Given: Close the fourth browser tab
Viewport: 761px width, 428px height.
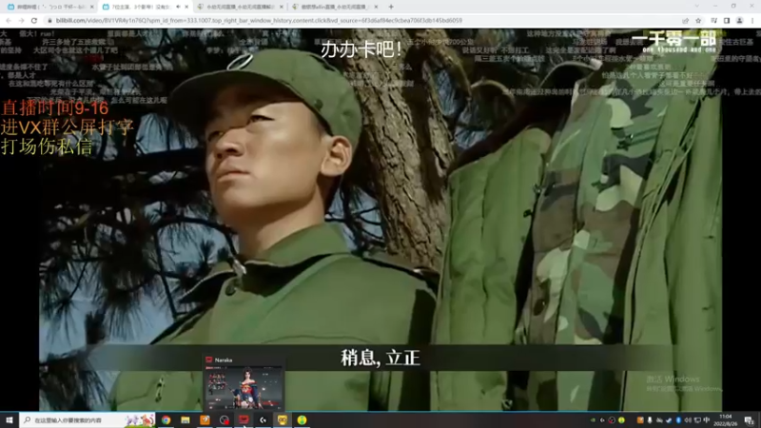Looking at the screenshot, I should pyautogui.click(x=376, y=7).
